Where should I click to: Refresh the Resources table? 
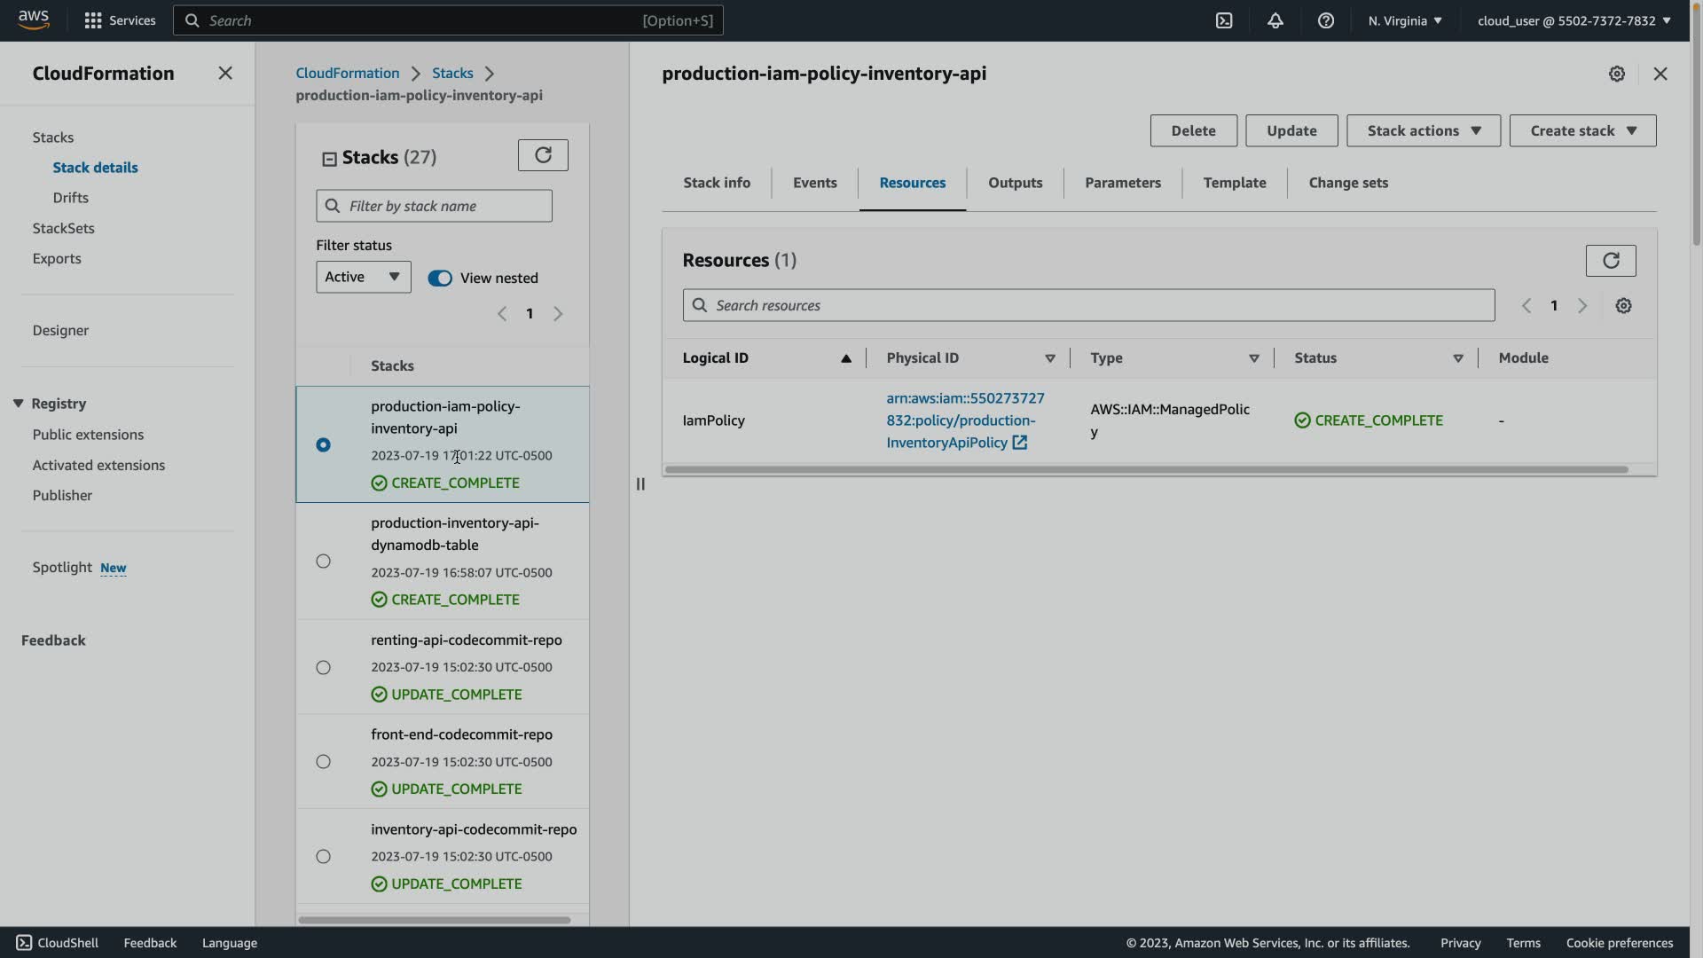click(1610, 260)
